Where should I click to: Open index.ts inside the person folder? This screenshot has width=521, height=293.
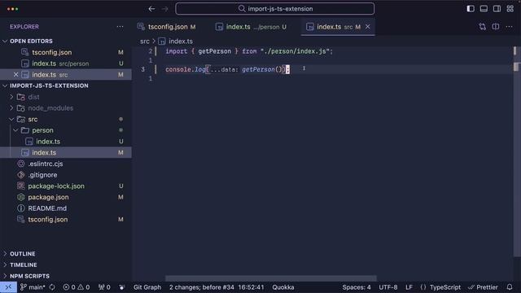[66, 141]
